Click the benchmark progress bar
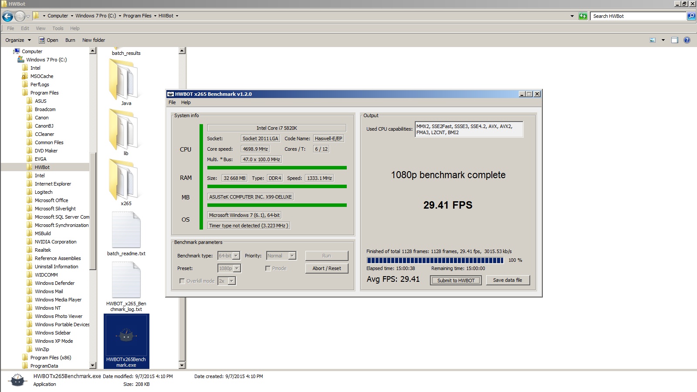 [435, 260]
